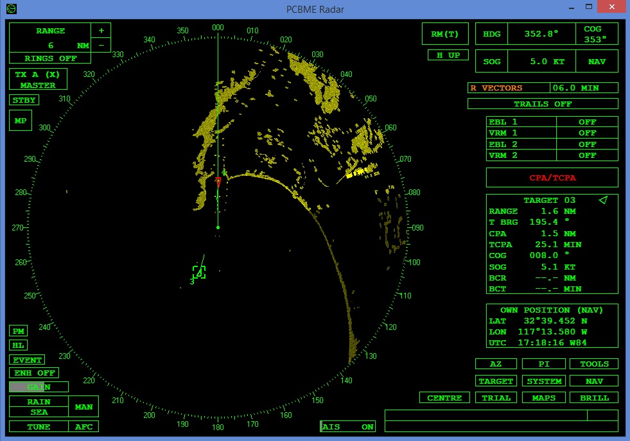Open the SYSTEM menu
Image resolution: width=630 pixels, height=441 pixels.
(x=544, y=381)
